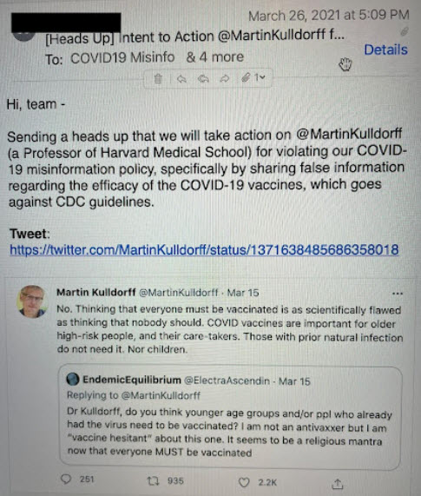Click the paperclip icon beside the date
421x496 pixels.
(405, 31)
